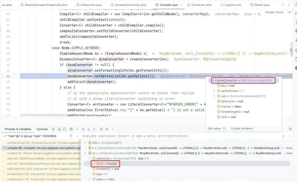Screen dimensions: 297x182
Task: Expand the 0 = "traceId" element
Action: click(94, 164)
